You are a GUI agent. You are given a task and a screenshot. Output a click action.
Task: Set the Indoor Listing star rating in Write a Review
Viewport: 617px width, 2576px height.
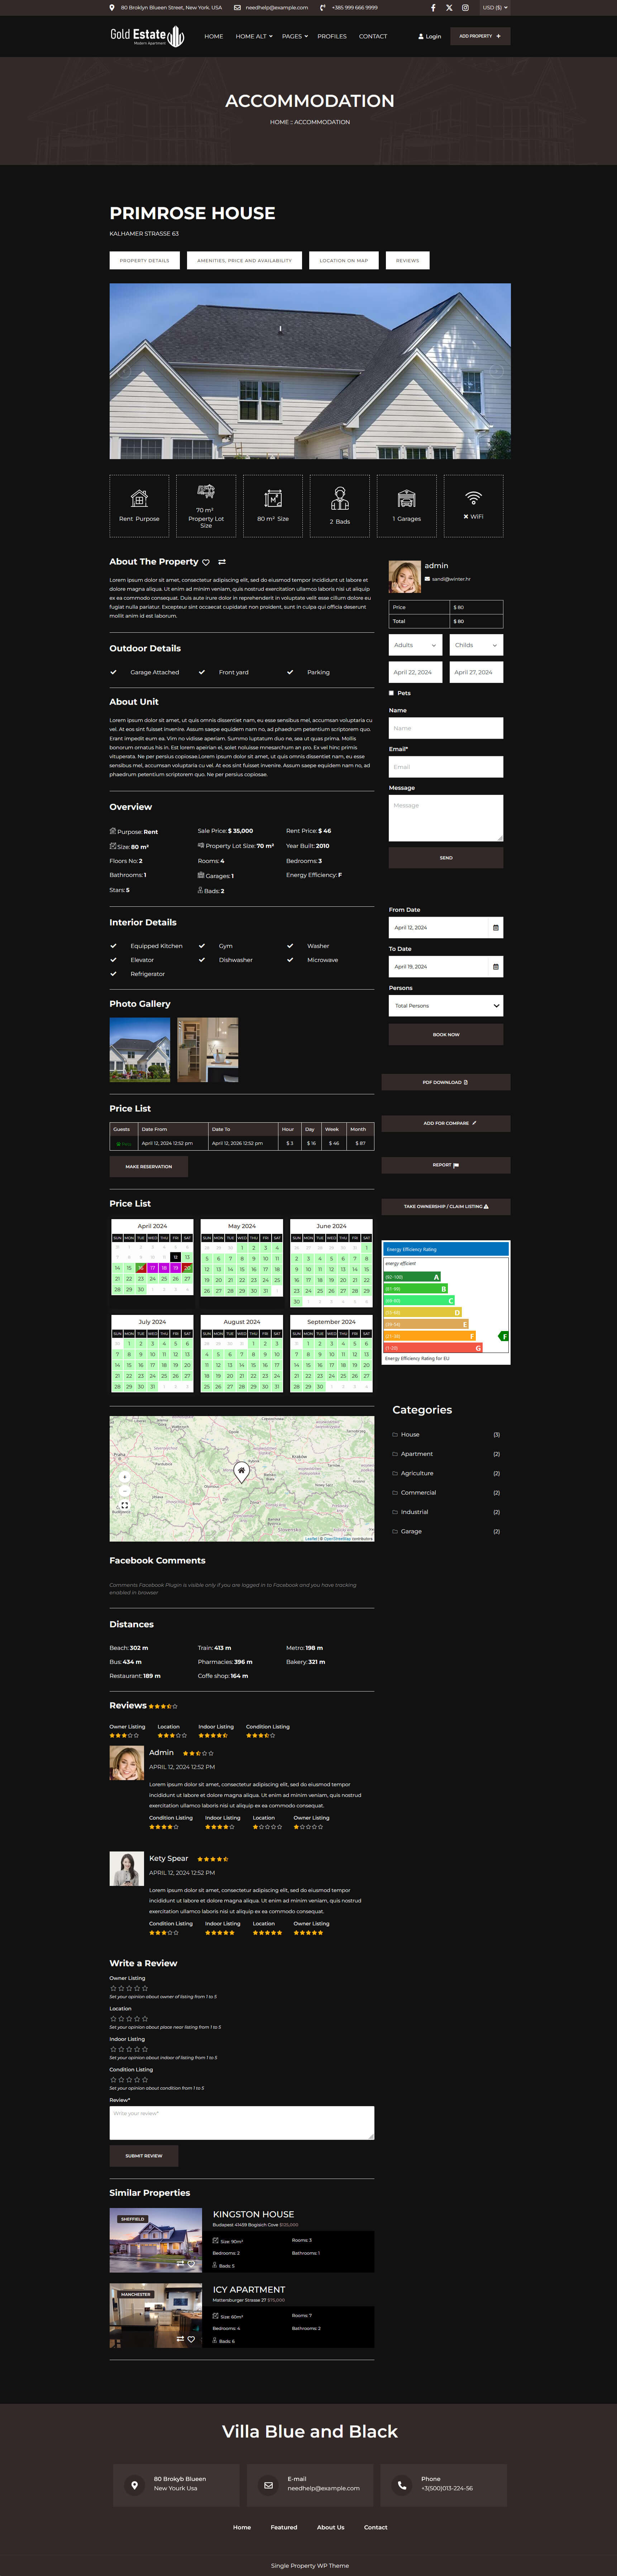coord(129,2049)
